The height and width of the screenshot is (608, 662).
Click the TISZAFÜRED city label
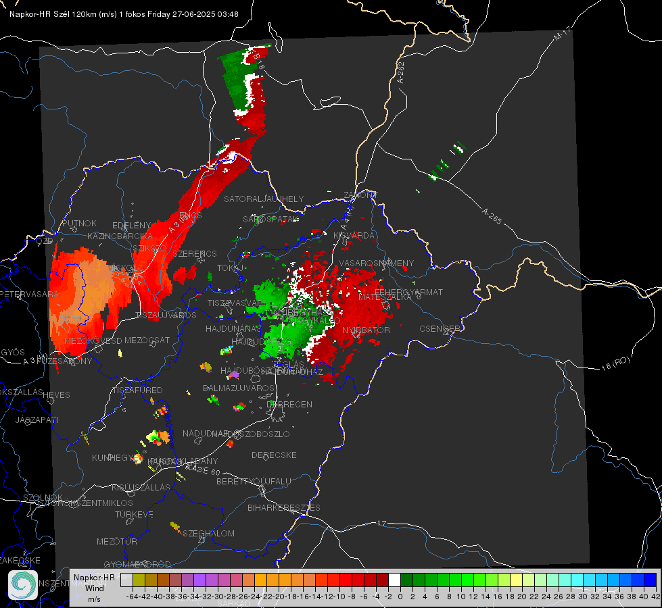(x=137, y=390)
